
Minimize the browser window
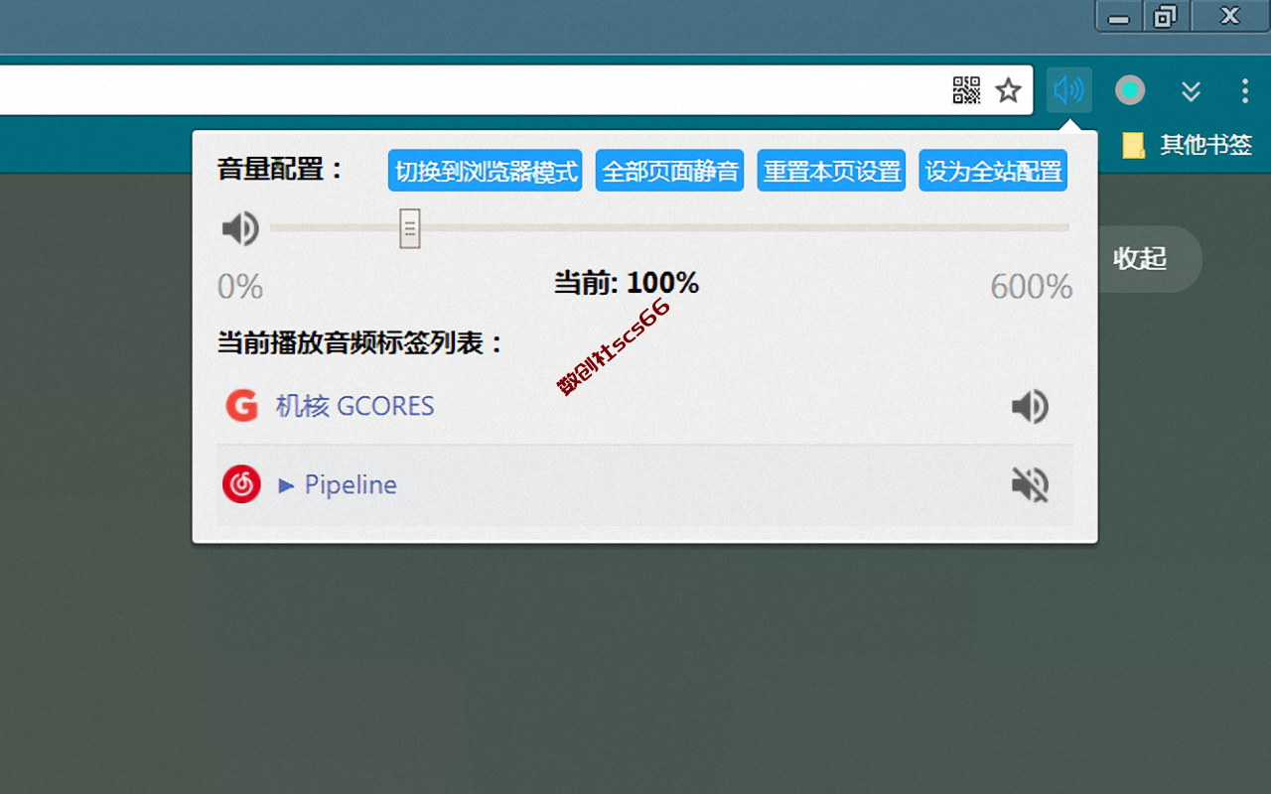point(1119,17)
